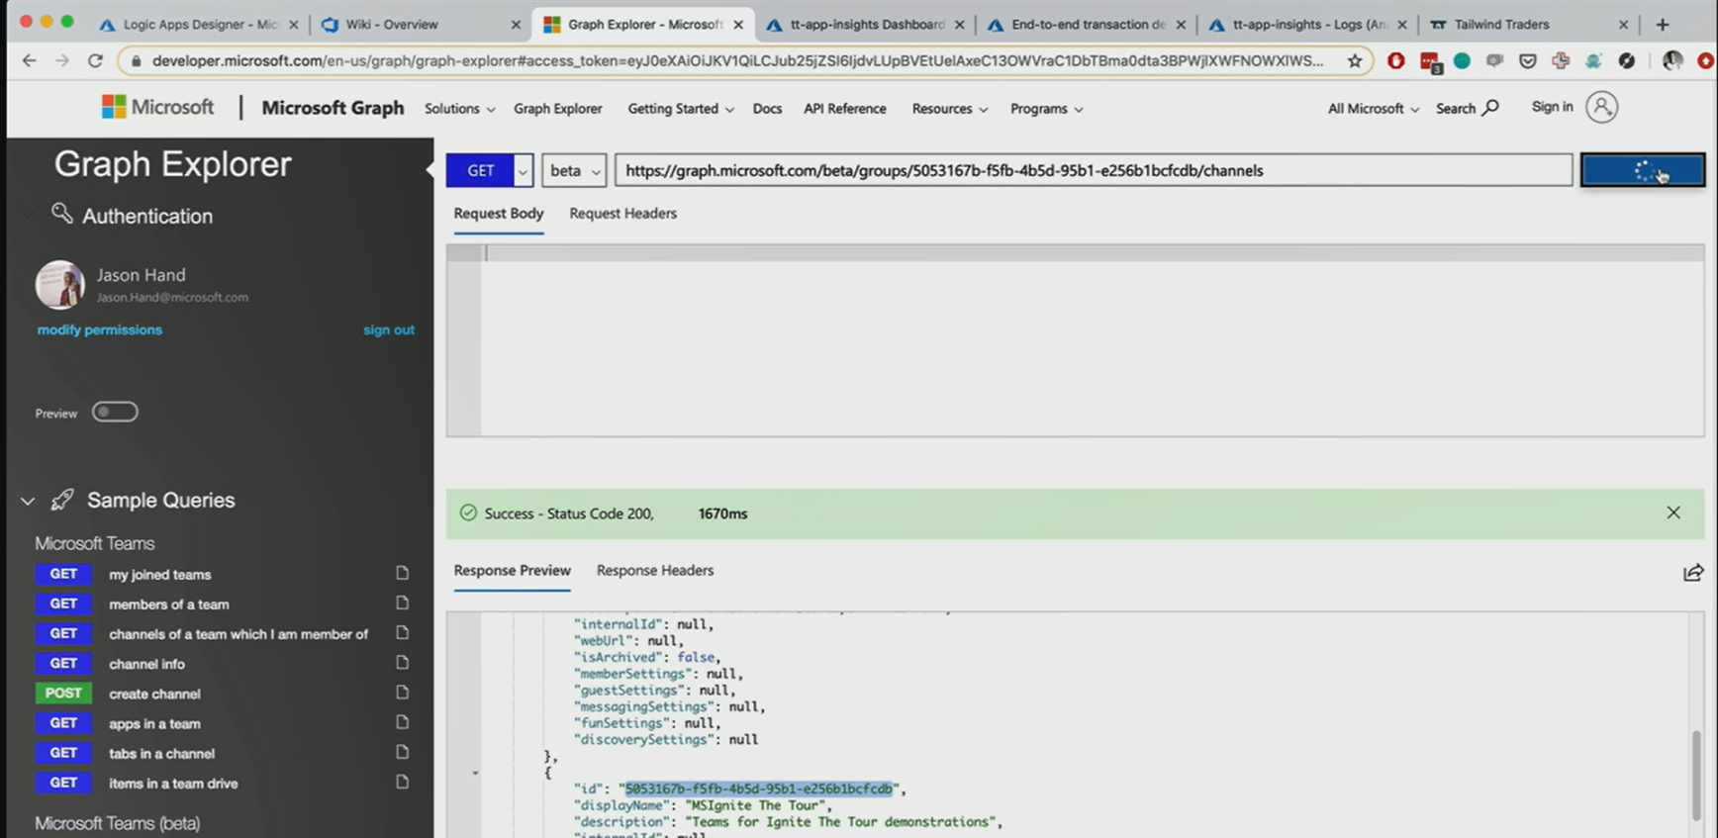Image resolution: width=1718 pixels, height=838 pixels.
Task: Click the request URL input field
Action: tap(1093, 170)
